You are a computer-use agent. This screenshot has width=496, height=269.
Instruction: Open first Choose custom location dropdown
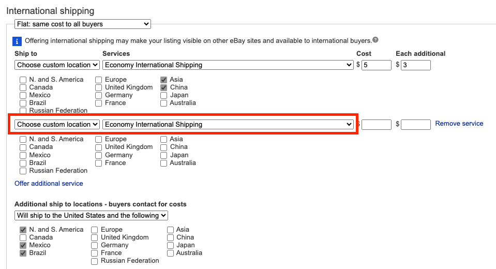click(x=57, y=65)
